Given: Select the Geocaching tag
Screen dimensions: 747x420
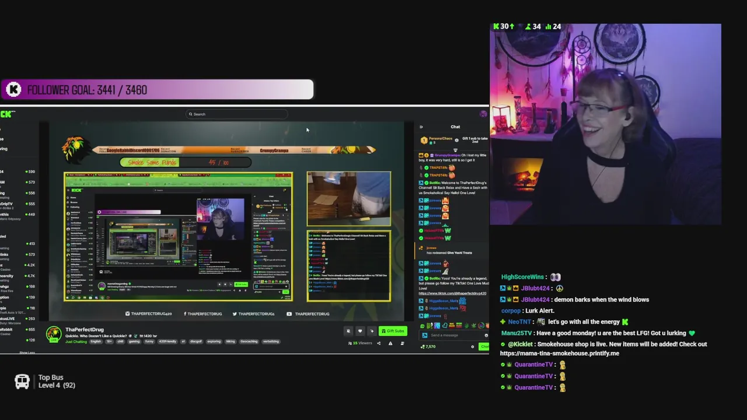Looking at the screenshot, I should [x=249, y=342].
